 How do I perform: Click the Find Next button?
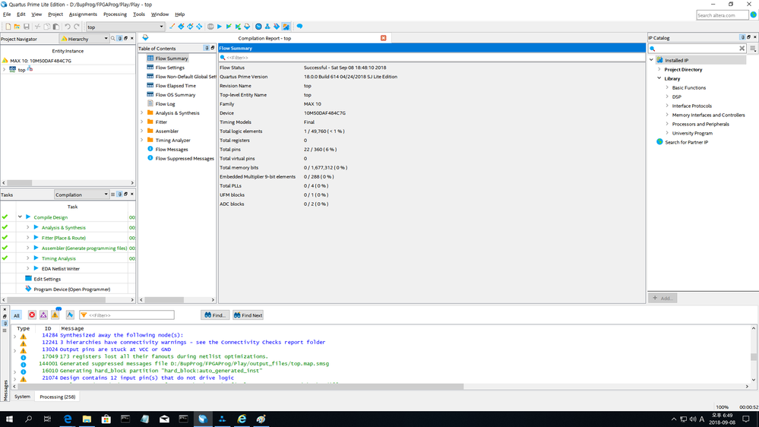click(248, 315)
